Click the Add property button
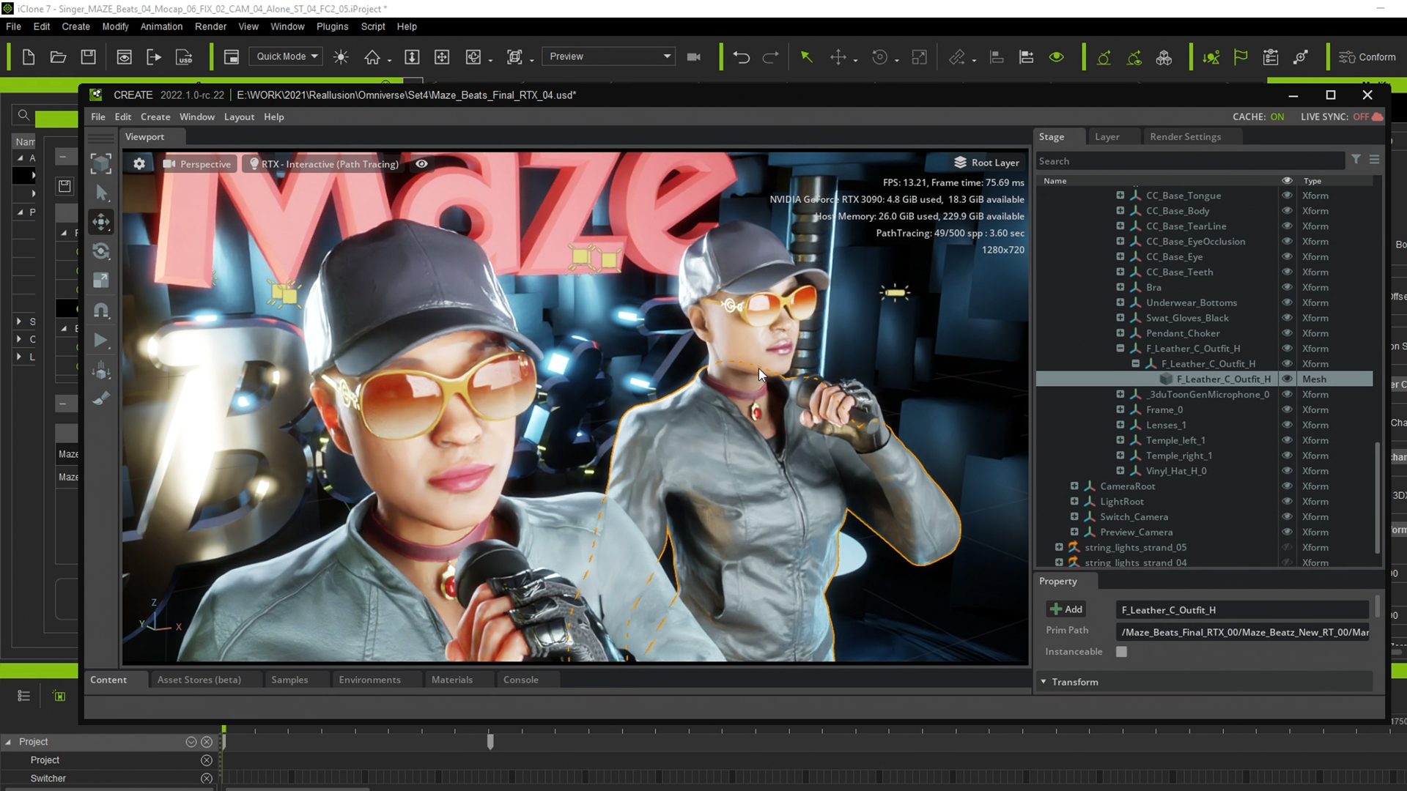Viewport: 1407px width, 791px height. point(1066,609)
